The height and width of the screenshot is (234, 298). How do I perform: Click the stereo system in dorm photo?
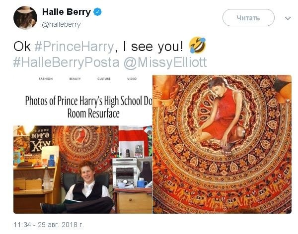click(x=125, y=172)
